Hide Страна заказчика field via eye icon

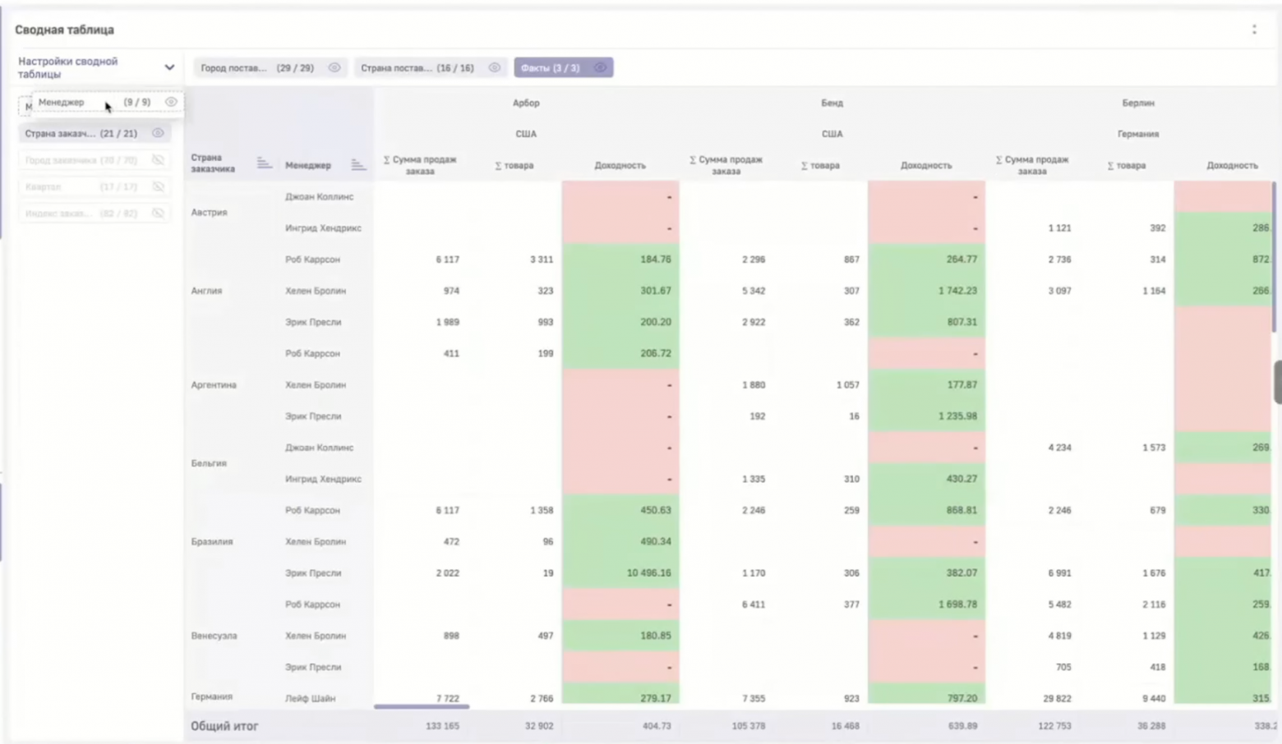pos(158,133)
